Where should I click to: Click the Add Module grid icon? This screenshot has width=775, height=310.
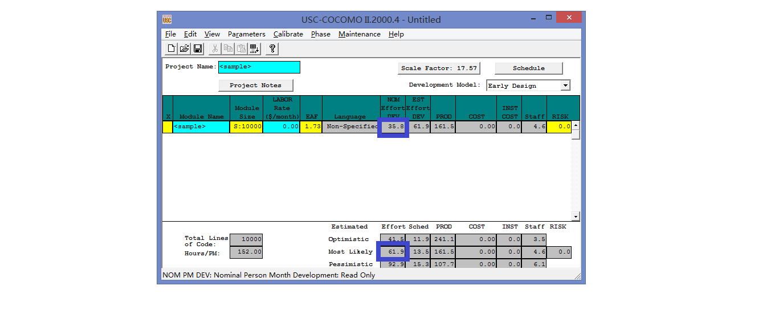[254, 49]
